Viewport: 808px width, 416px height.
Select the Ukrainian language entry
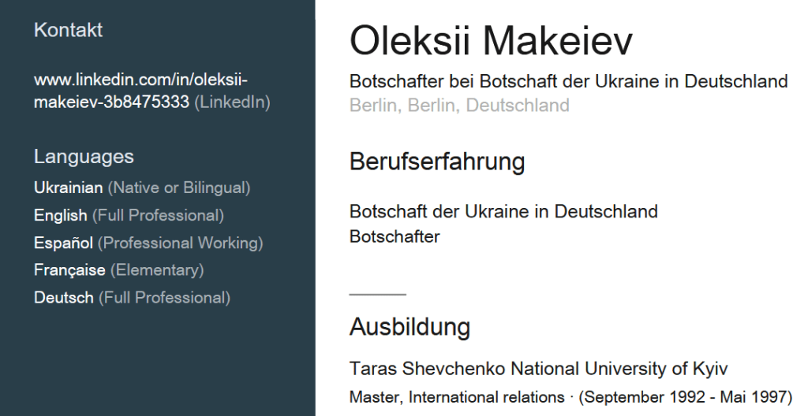68,188
